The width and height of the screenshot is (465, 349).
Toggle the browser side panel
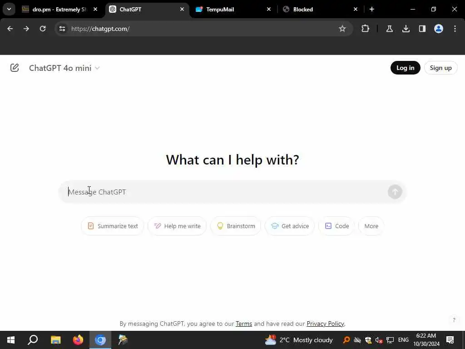[422, 29]
